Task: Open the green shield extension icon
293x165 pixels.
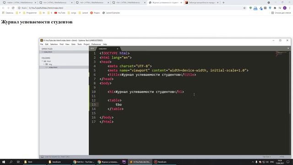Action: coord(250,8)
